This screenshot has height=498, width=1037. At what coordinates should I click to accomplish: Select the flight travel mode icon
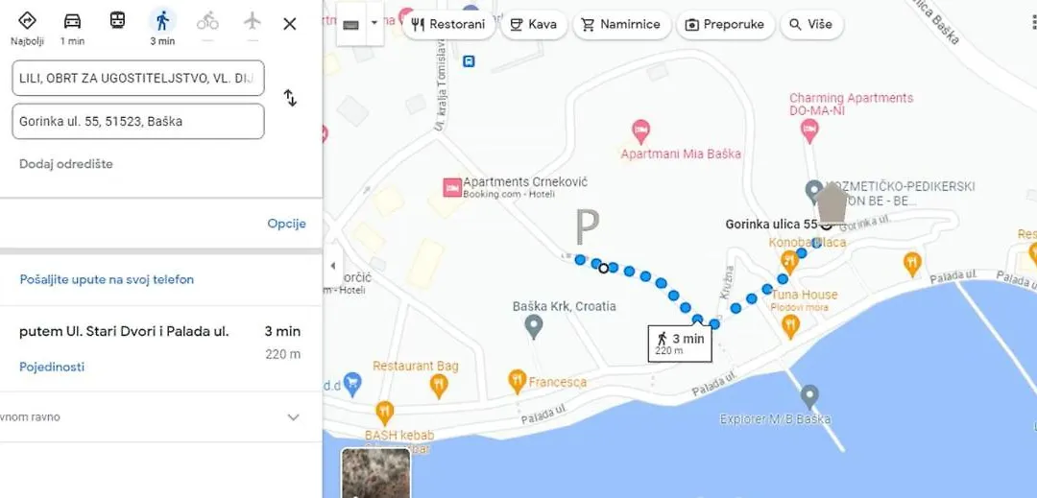(252, 21)
